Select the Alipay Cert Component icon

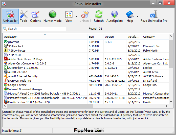tap(6, 63)
